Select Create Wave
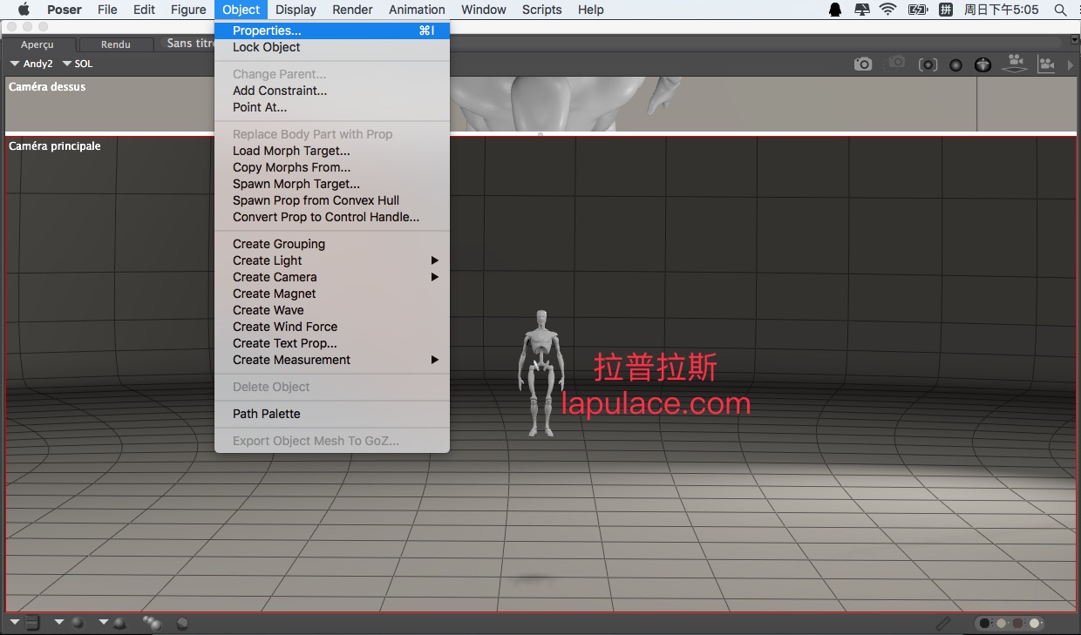 coord(332,310)
